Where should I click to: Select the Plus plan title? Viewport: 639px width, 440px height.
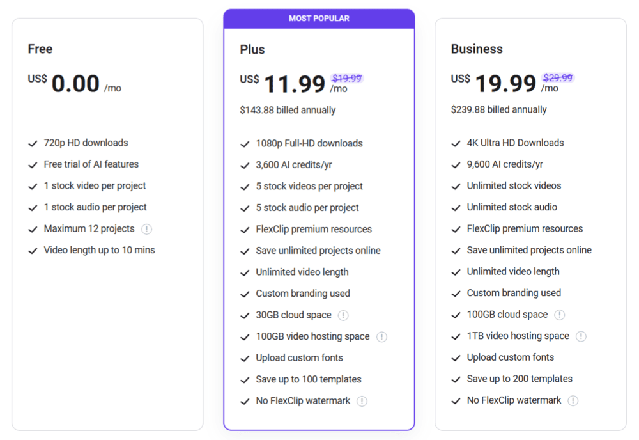click(x=252, y=50)
